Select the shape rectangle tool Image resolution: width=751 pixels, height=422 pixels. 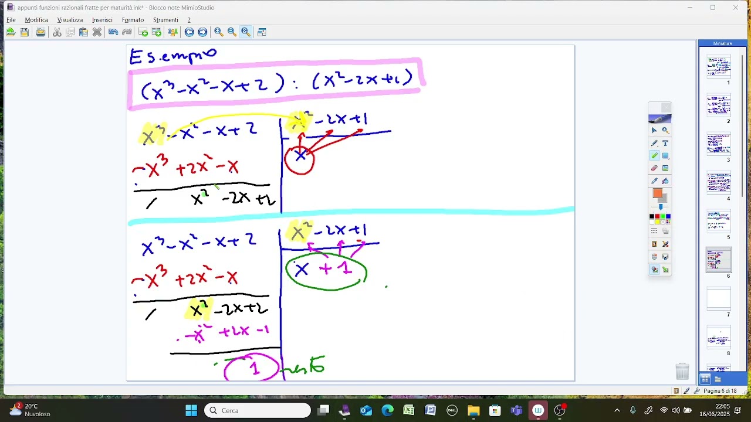tap(665, 156)
